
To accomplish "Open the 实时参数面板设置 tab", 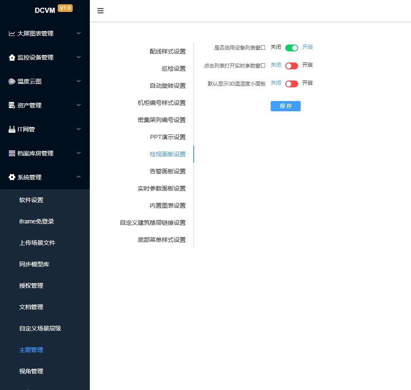I will (162, 188).
